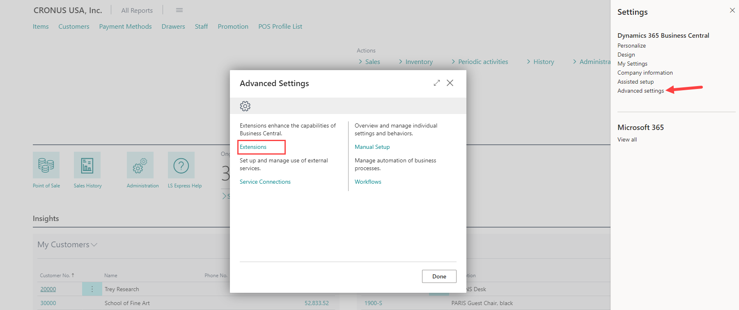Open the Drawers menu
This screenshot has height=310, width=739.
coord(173,27)
